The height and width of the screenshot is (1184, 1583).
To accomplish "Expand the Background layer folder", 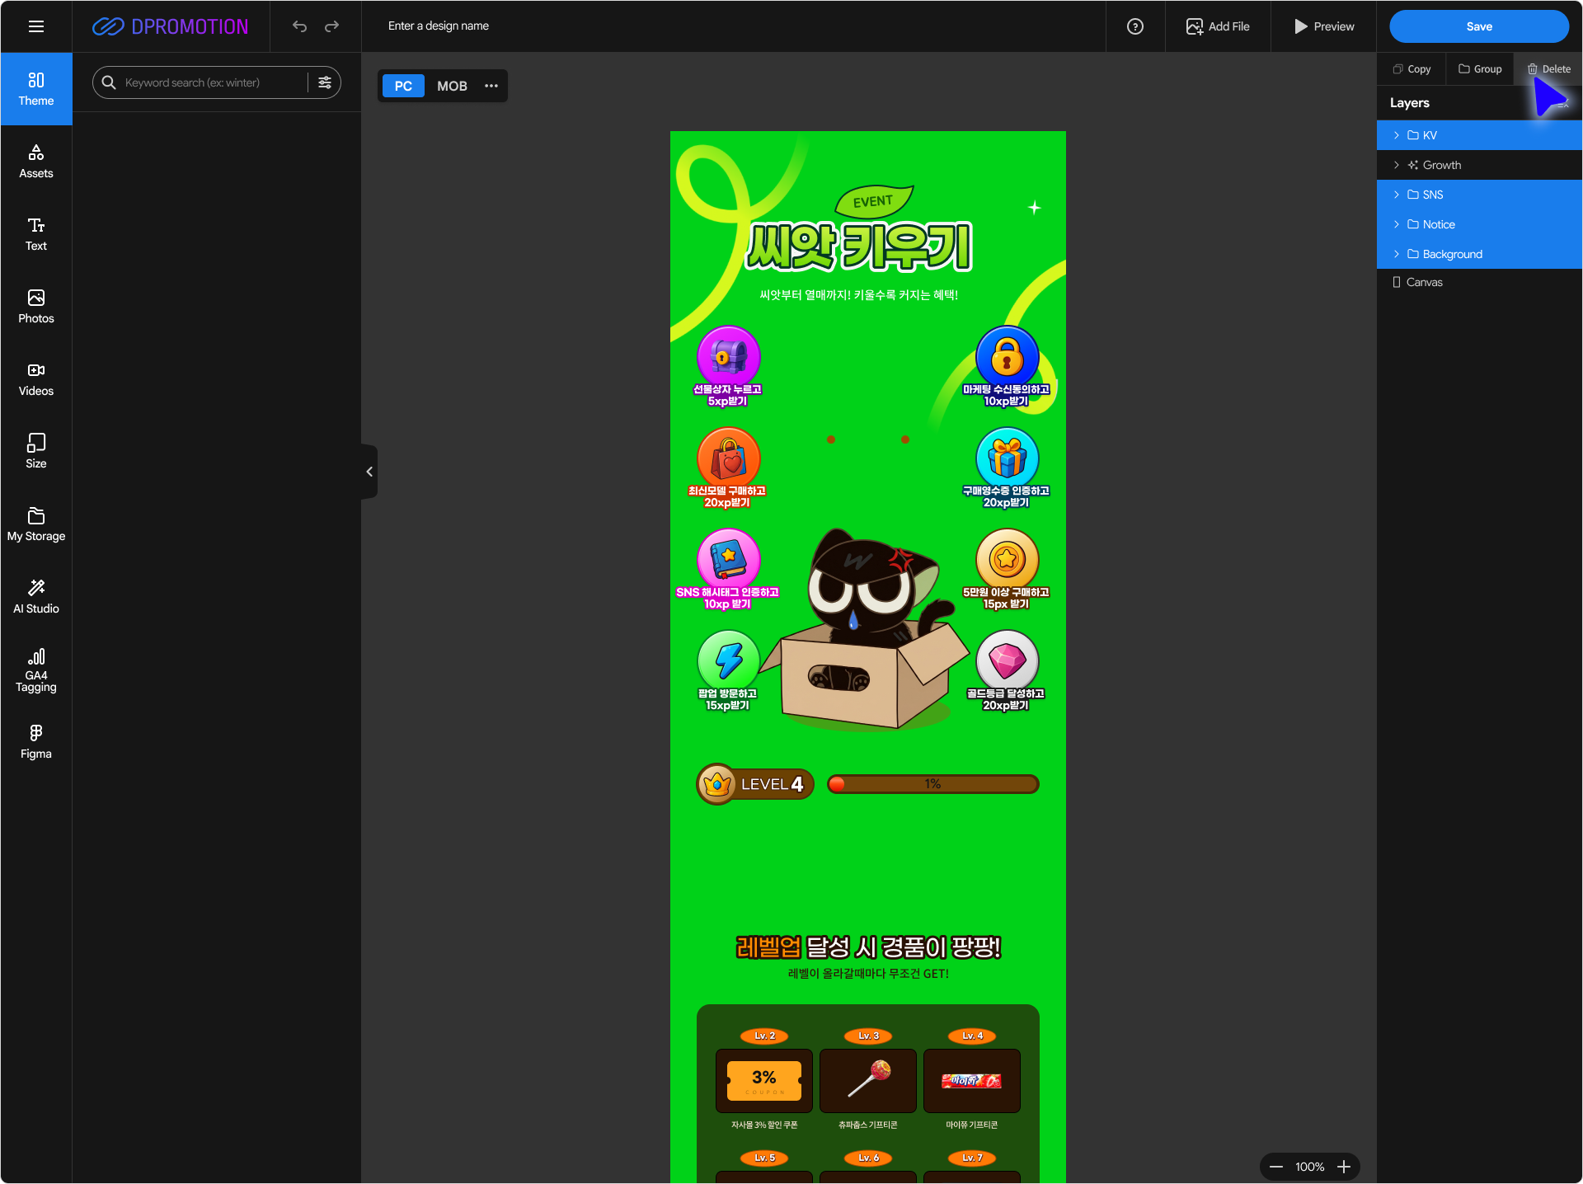I will pyautogui.click(x=1397, y=254).
